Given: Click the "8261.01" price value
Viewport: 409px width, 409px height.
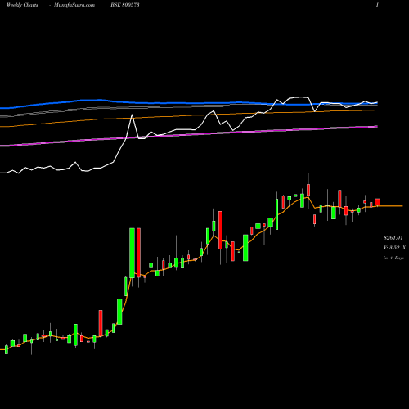Looking at the screenshot, I should (x=393, y=238).
